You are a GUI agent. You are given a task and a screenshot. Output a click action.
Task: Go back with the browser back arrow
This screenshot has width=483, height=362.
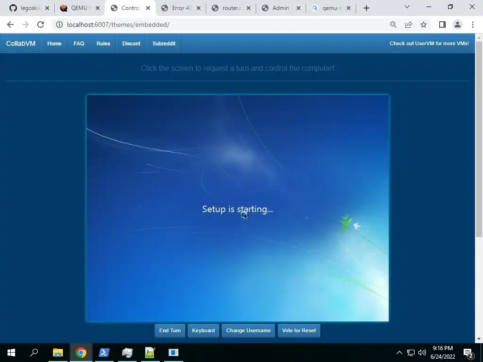[10, 25]
